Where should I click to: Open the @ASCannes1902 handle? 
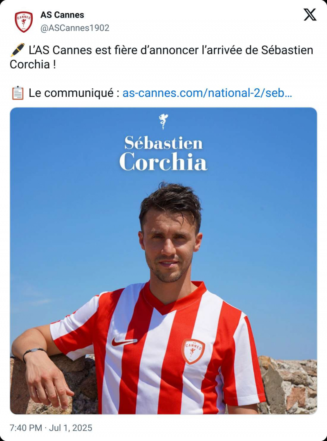pyautogui.click(x=75, y=28)
